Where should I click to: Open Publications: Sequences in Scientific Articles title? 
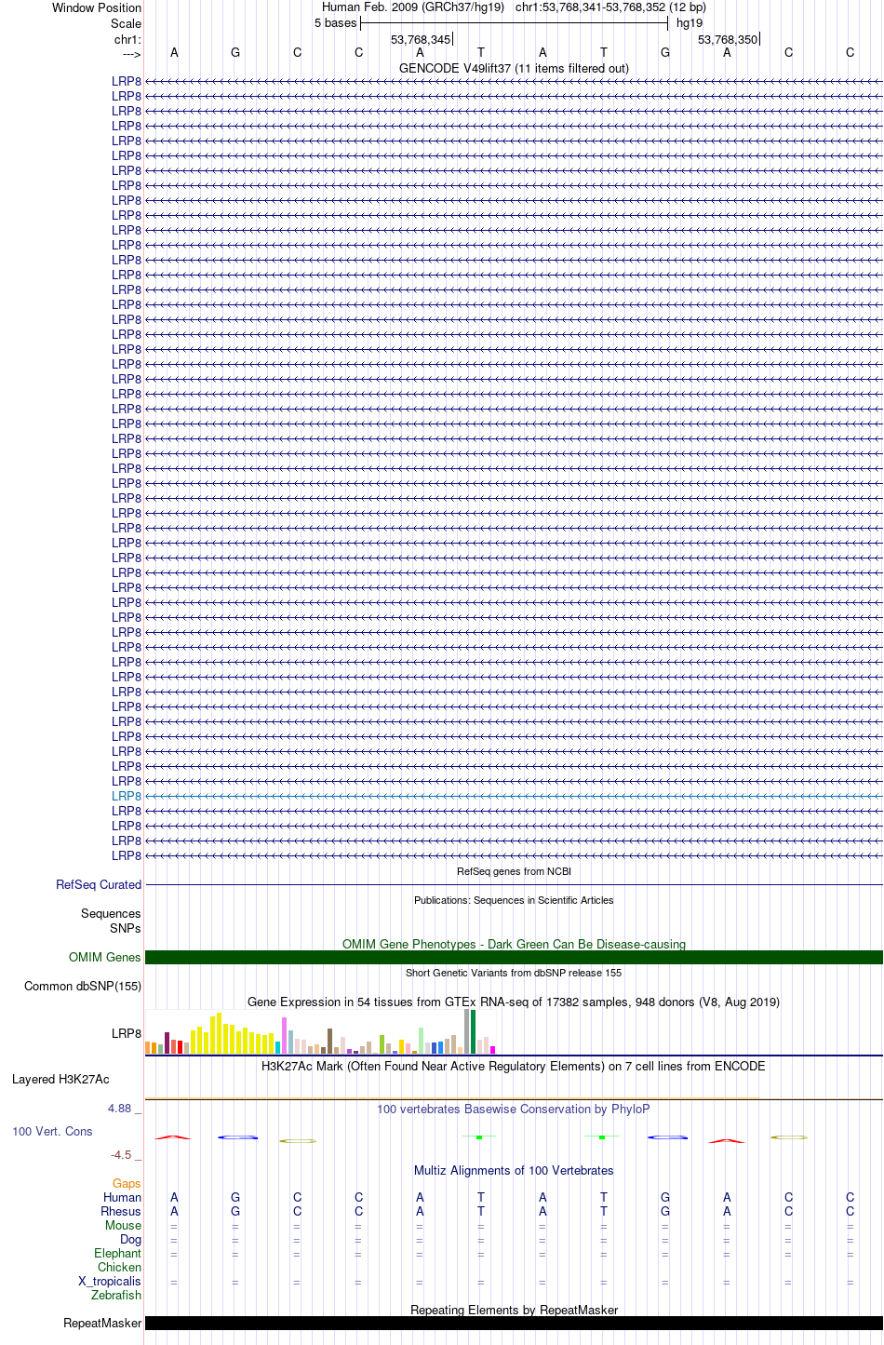[x=514, y=901]
